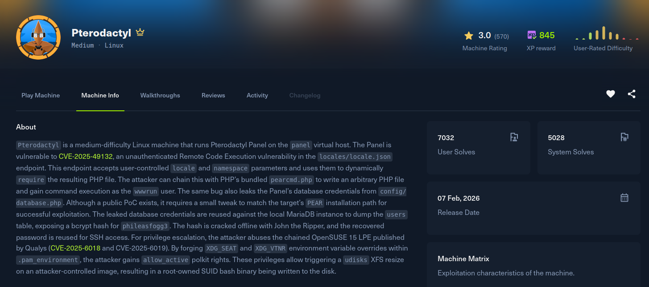Image resolution: width=649 pixels, height=287 pixels.
Task: Click the Pterodactyl title text
Action: coord(101,33)
